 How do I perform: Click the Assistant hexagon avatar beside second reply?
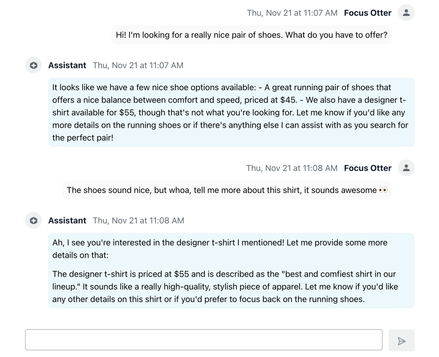(x=33, y=221)
